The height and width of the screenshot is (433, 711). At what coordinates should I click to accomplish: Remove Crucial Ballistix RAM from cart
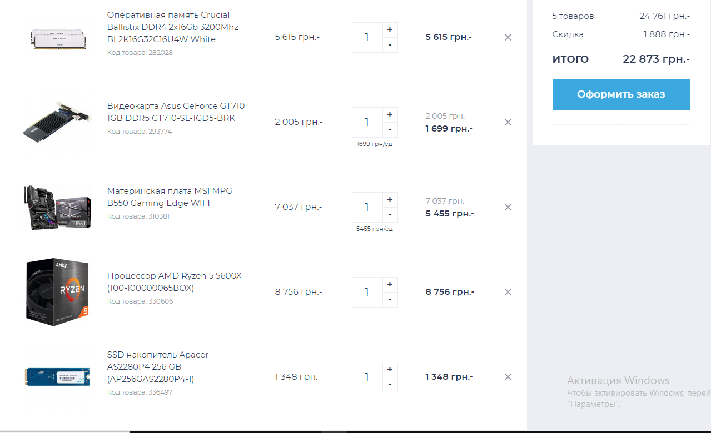pyautogui.click(x=508, y=37)
